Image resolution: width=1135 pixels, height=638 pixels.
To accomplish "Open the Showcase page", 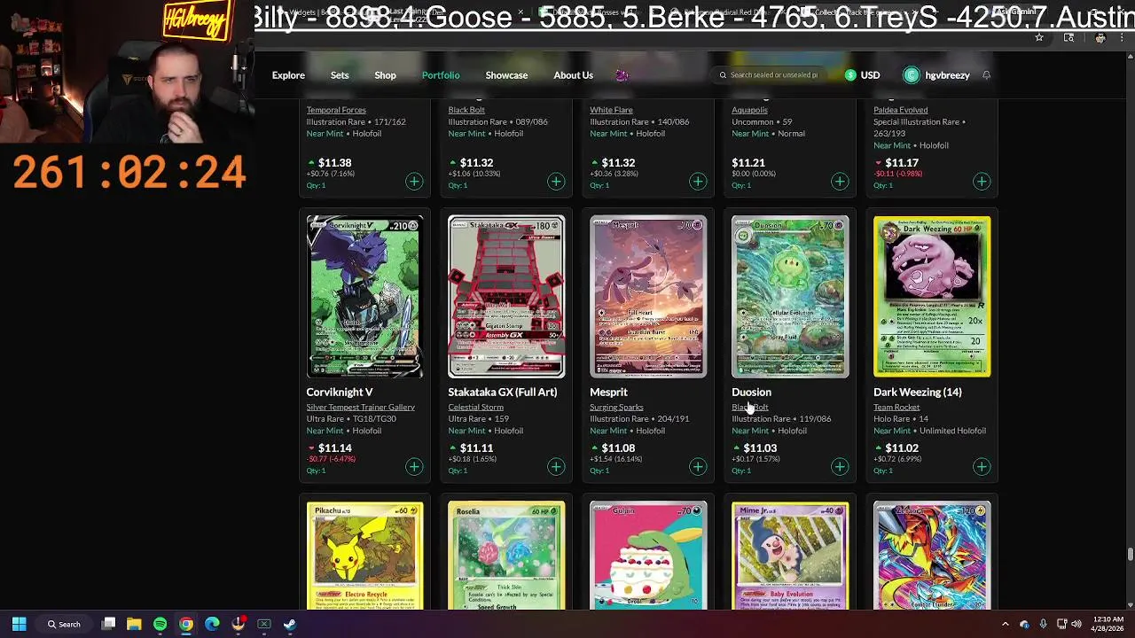I will tap(506, 75).
